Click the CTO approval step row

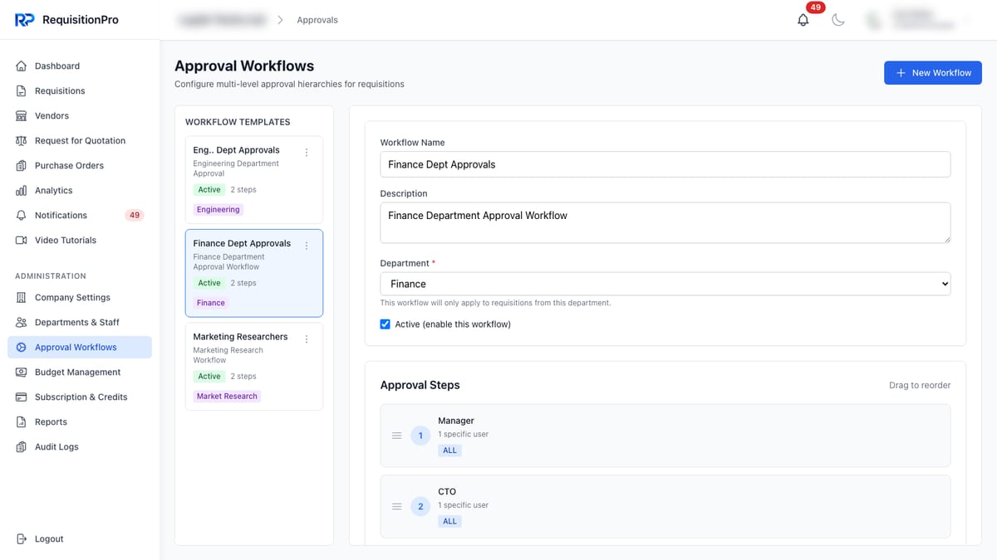tap(665, 506)
